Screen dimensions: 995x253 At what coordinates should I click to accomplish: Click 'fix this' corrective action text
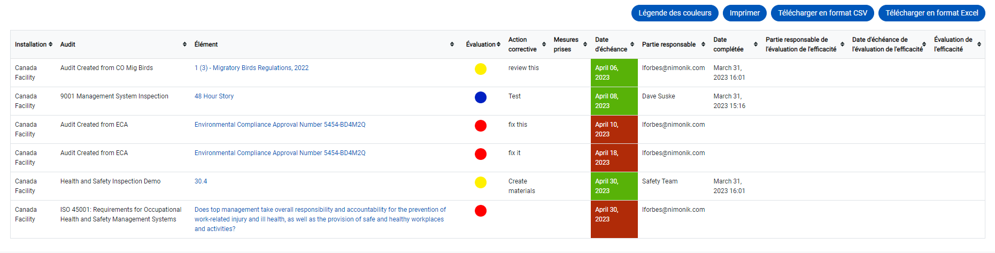(518, 125)
